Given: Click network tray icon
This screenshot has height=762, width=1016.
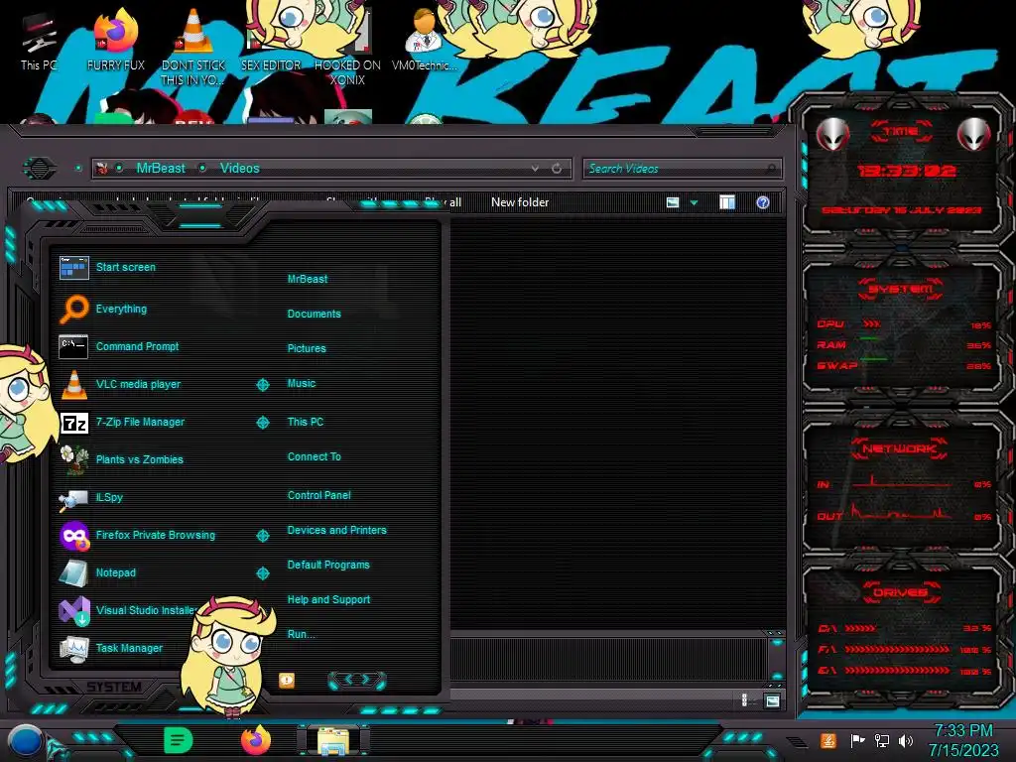Looking at the screenshot, I should pyautogui.click(x=882, y=740).
